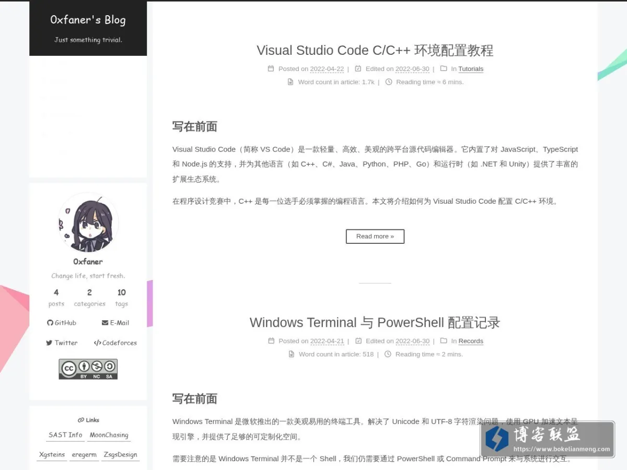Click the chain icon next to Links heading
Viewport: 627px width, 470px height.
(81, 420)
